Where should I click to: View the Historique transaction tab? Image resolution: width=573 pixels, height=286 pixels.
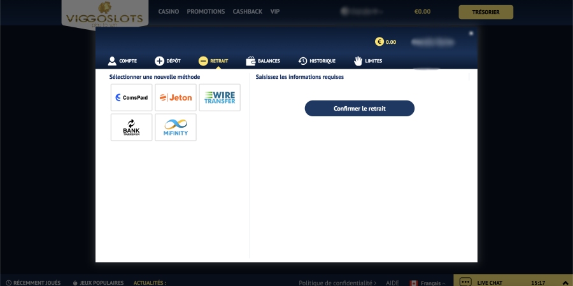pyautogui.click(x=316, y=61)
